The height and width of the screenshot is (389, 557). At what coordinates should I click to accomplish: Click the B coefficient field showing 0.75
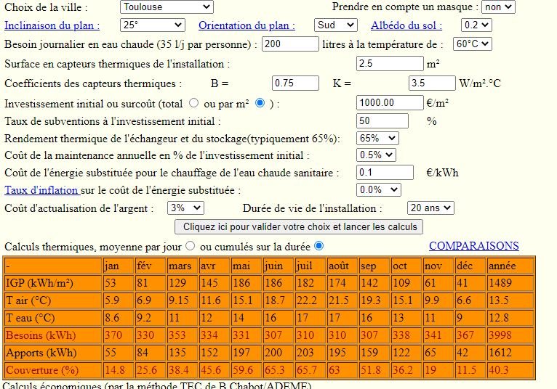point(295,83)
